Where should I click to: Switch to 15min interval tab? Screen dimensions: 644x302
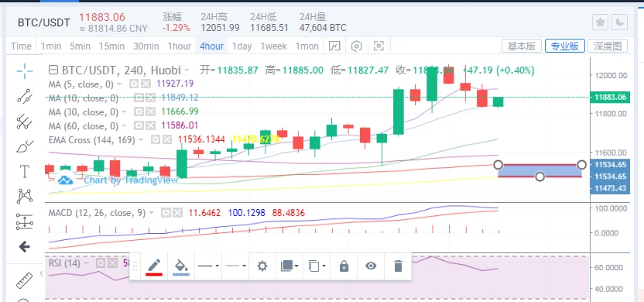(111, 46)
